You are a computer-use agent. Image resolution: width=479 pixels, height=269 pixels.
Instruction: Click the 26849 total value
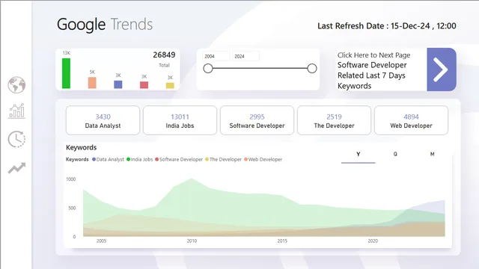164,55
